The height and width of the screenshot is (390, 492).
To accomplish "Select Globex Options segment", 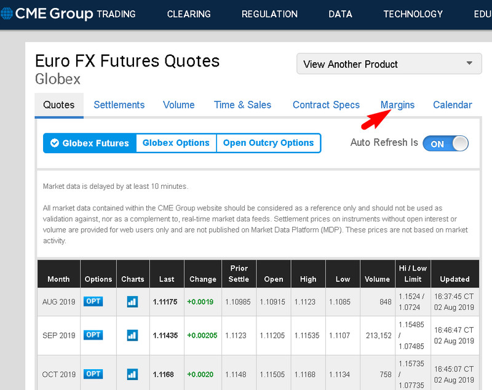I will pyautogui.click(x=176, y=143).
